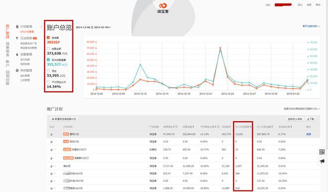Open the QR code icon on right edge
The image size is (328, 192).
pyautogui.click(x=322, y=152)
